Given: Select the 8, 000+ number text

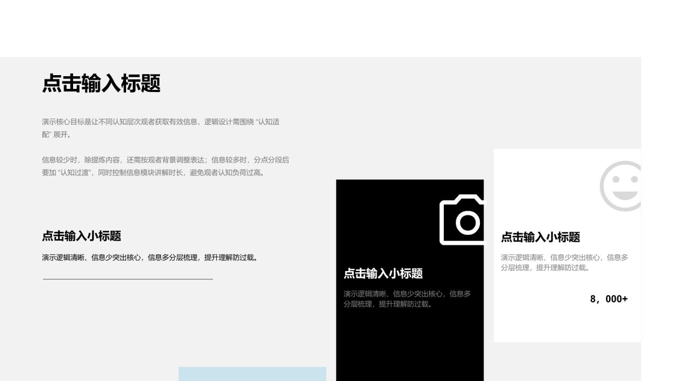Looking at the screenshot, I should pos(609,299).
